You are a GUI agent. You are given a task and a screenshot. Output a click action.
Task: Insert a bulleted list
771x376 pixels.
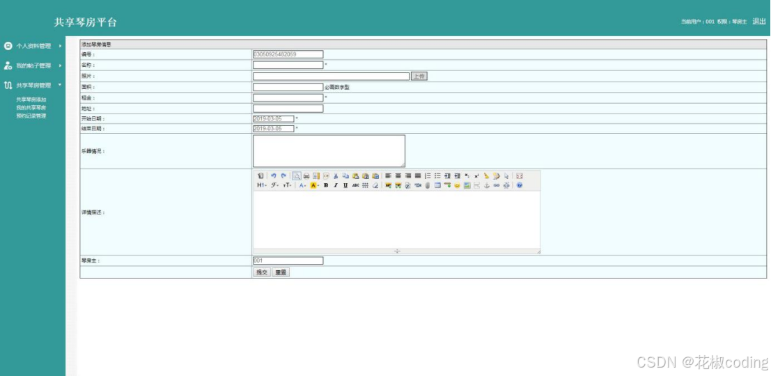tap(437, 176)
